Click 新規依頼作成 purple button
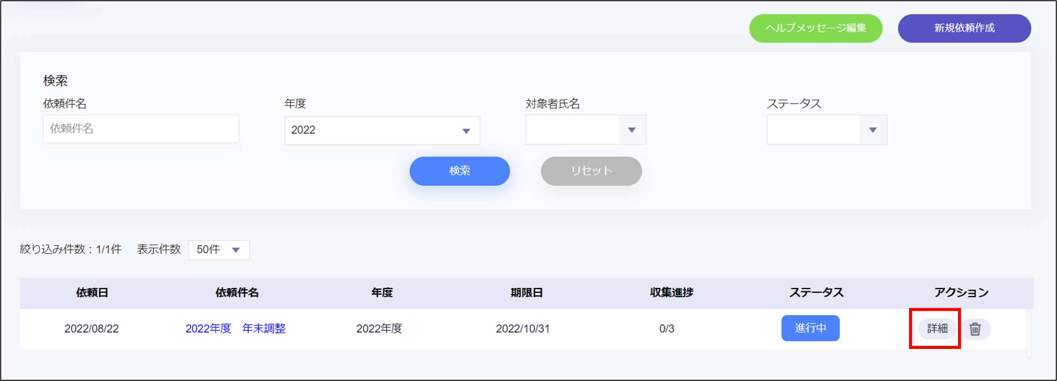 tap(964, 28)
